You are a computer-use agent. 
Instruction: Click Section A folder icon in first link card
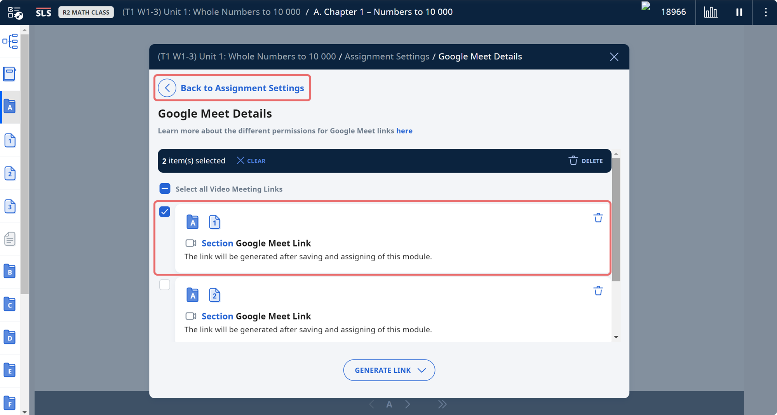(x=192, y=222)
